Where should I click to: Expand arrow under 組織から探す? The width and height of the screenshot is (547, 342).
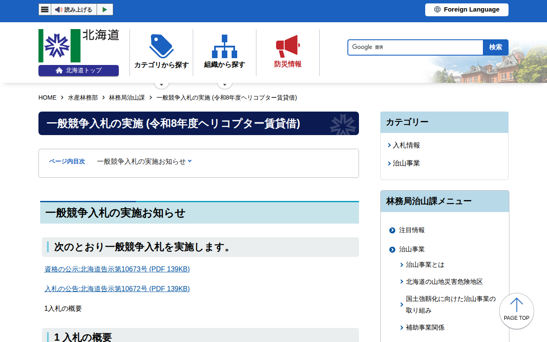point(224,84)
